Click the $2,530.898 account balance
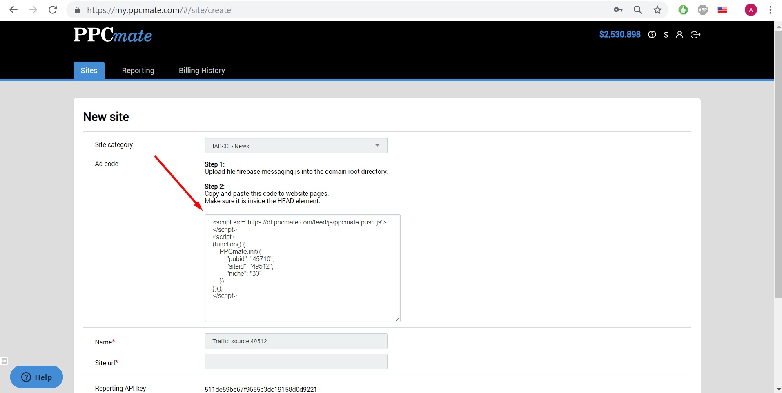782x393 pixels. point(619,35)
